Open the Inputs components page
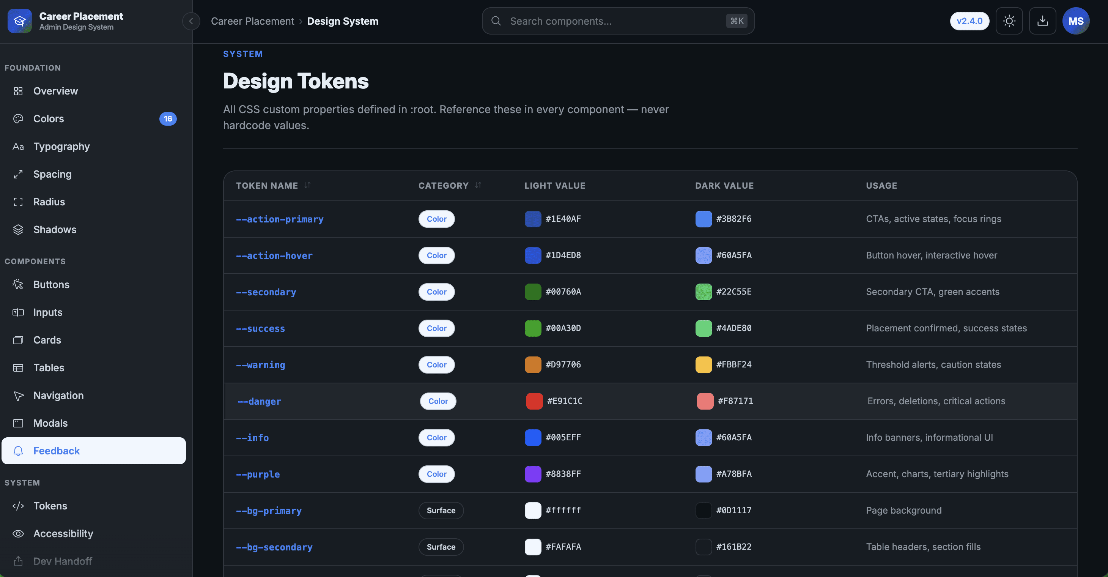 [x=94, y=312]
